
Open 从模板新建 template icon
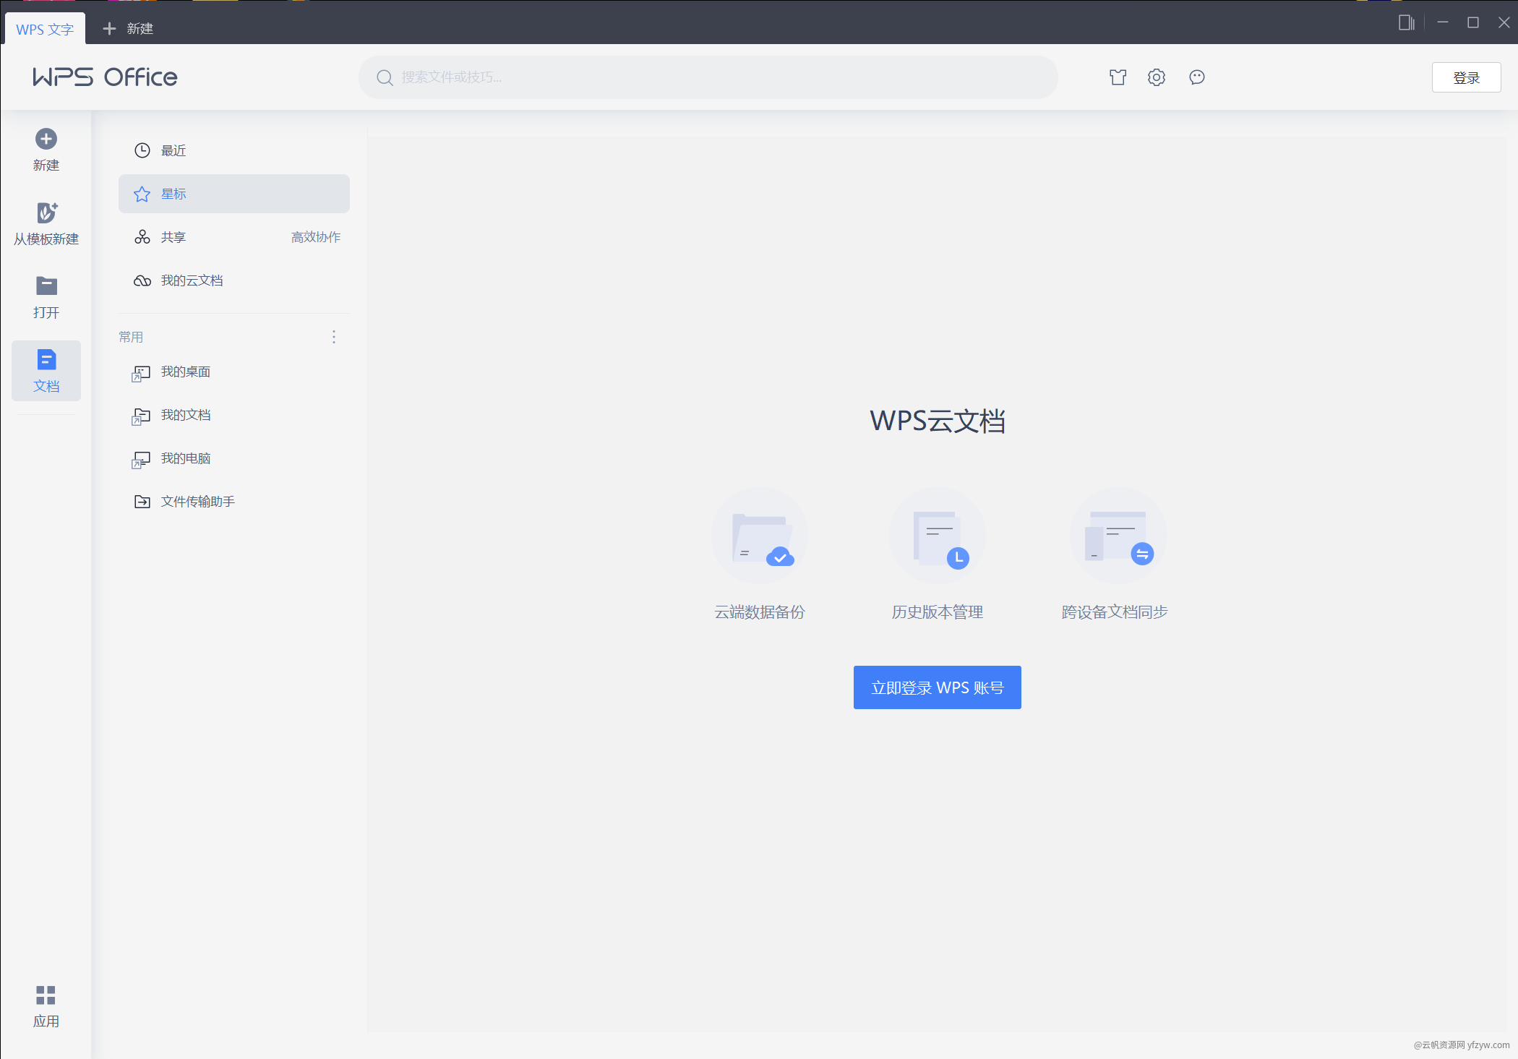46,213
